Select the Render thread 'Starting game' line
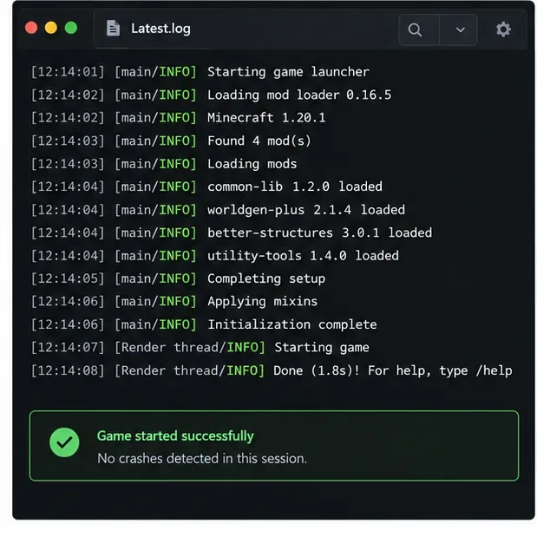This screenshot has width=537, height=537. 200,348
